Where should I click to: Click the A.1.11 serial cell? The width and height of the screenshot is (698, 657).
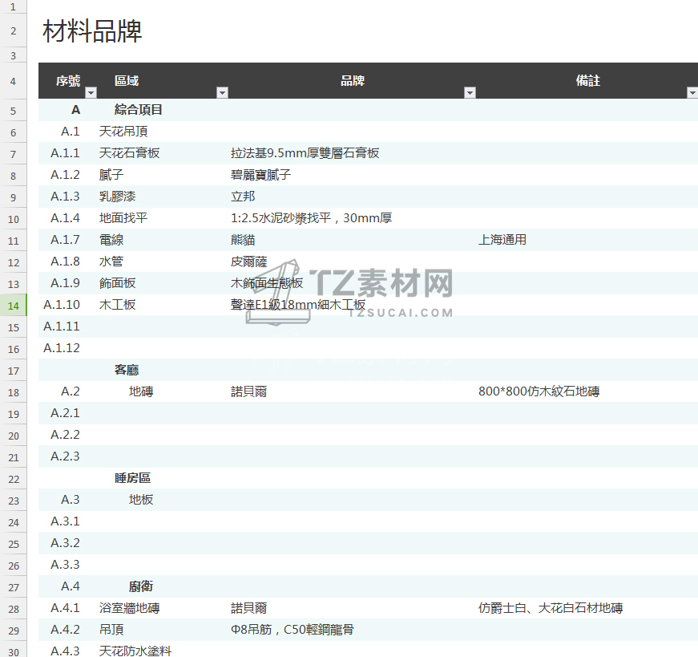(x=62, y=326)
